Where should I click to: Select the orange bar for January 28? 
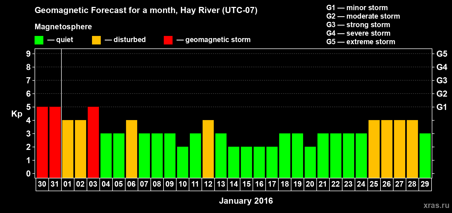[x=412, y=149]
